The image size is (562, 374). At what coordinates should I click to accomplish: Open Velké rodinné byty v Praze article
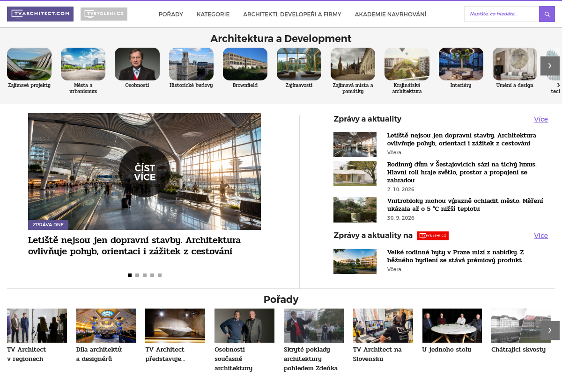(455, 256)
